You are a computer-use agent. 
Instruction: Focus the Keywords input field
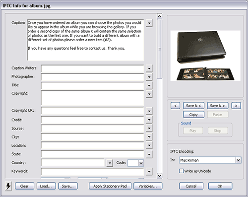pyautogui.click(x=92, y=172)
